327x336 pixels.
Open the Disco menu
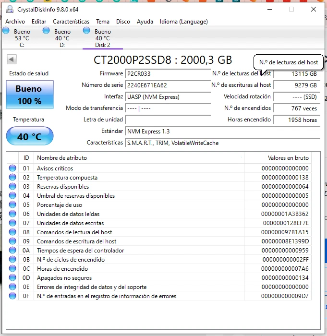(123, 22)
